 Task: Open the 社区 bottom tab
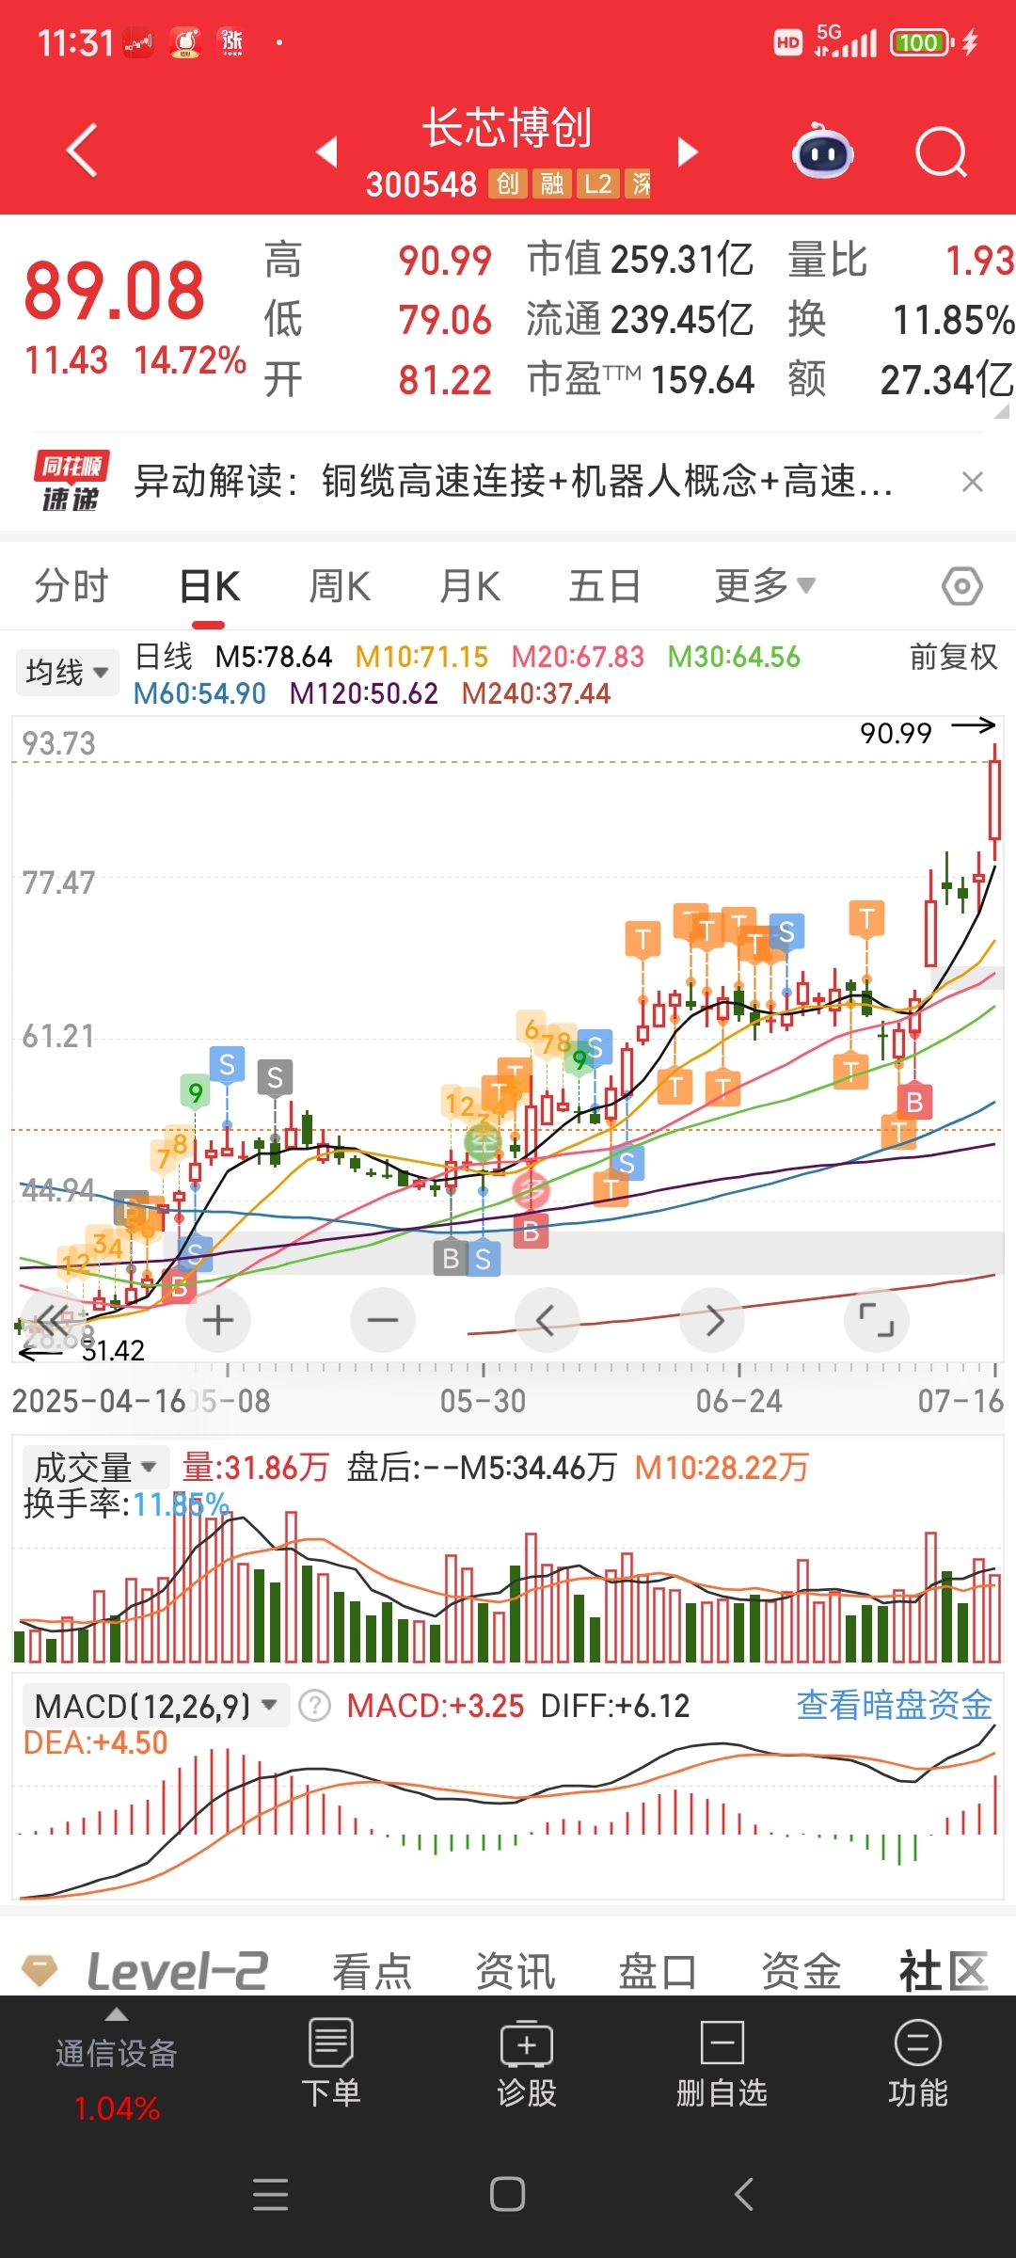coord(944,1970)
